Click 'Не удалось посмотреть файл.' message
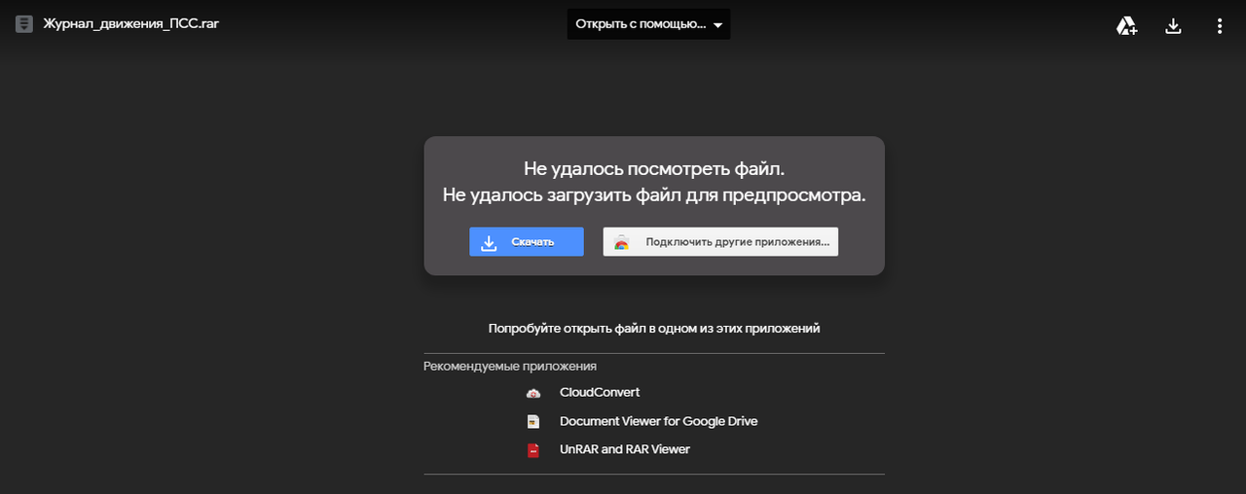The height and width of the screenshot is (494, 1246). pyautogui.click(x=654, y=169)
